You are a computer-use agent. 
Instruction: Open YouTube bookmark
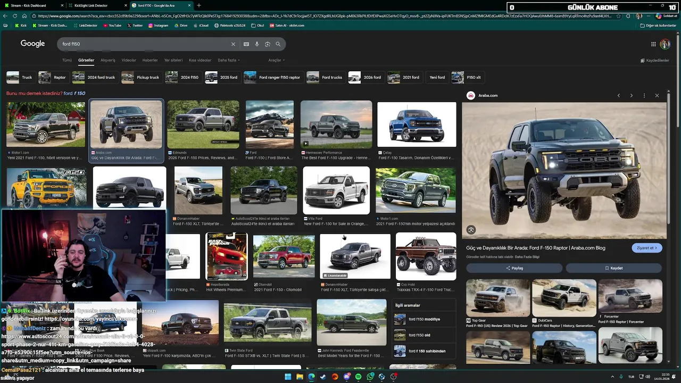point(112,26)
